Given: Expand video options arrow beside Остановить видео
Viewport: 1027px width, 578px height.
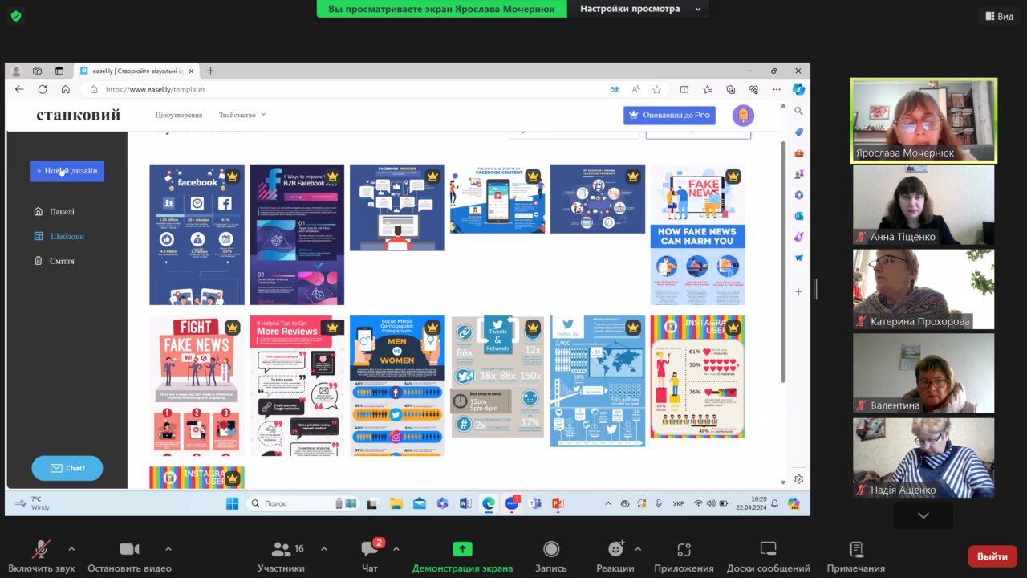Looking at the screenshot, I should point(168,549).
